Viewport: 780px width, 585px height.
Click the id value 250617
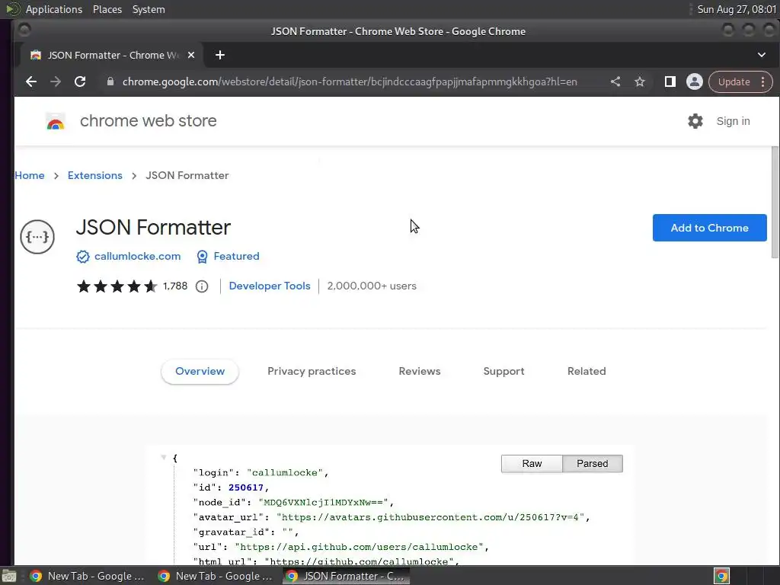(246, 487)
